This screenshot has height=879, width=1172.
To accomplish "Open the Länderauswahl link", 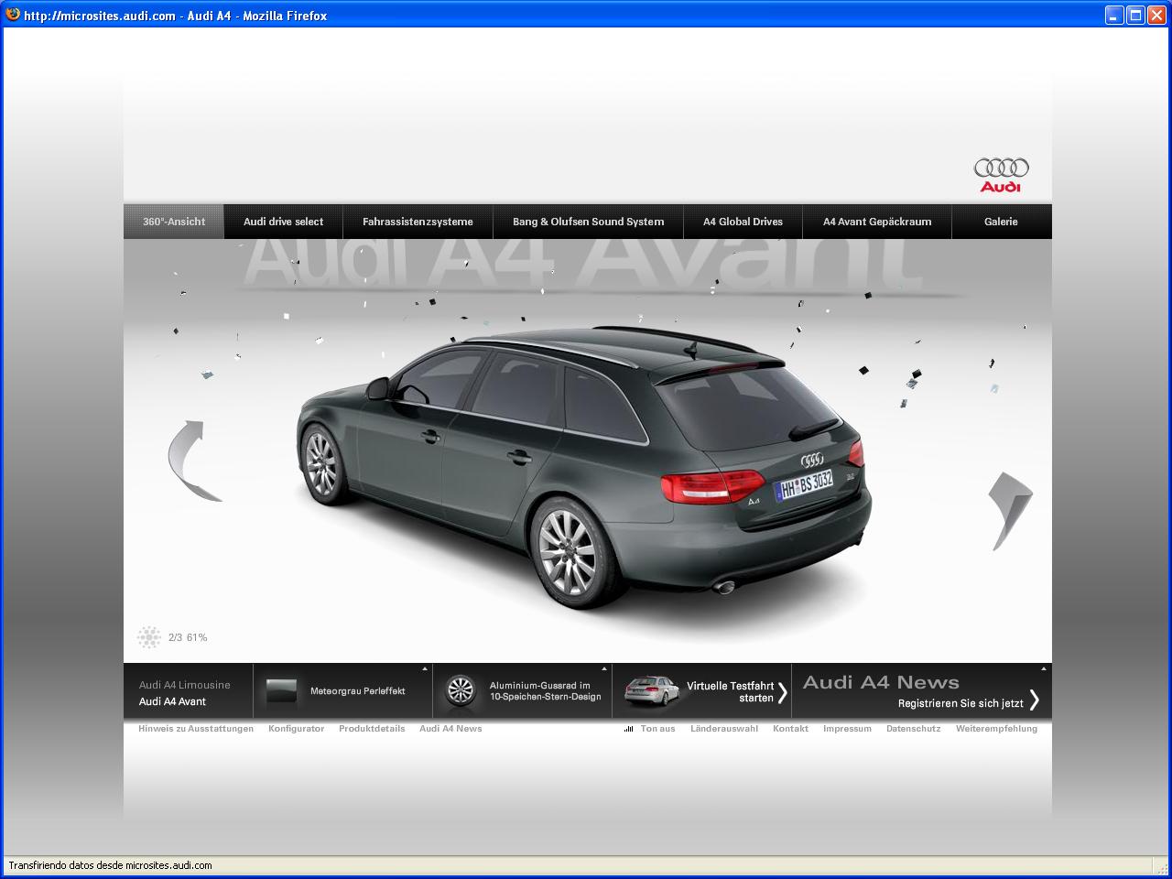I will pyautogui.click(x=724, y=729).
